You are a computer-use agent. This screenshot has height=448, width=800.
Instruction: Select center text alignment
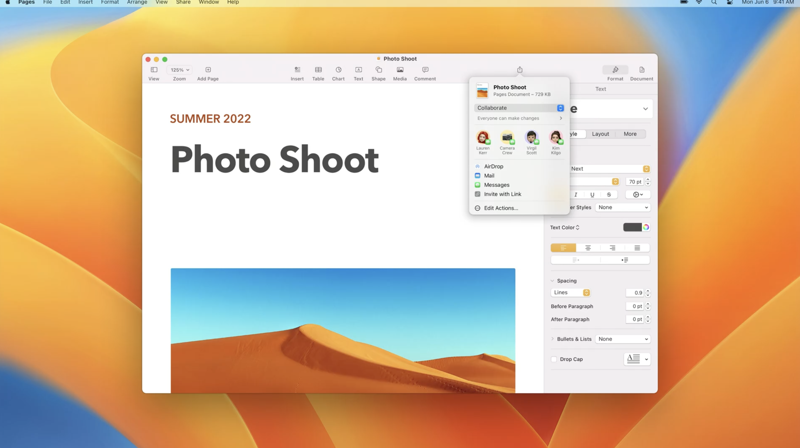click(x=588, y=248)
